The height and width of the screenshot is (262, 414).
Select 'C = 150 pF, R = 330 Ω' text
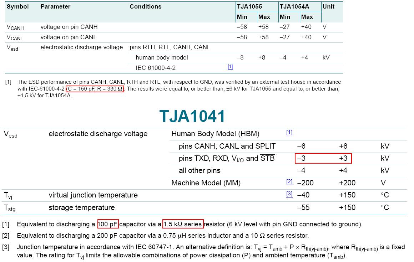coord(95,89)
